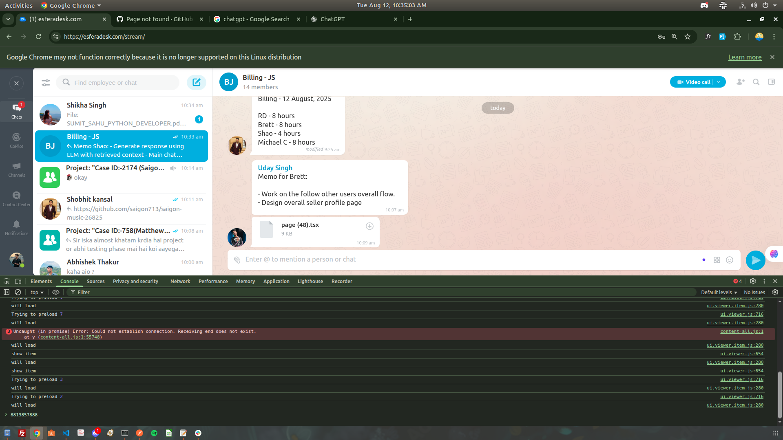This screenshot has width=783, height=440.
Task: Click the console vertical scrollbar
Action: 779,394
